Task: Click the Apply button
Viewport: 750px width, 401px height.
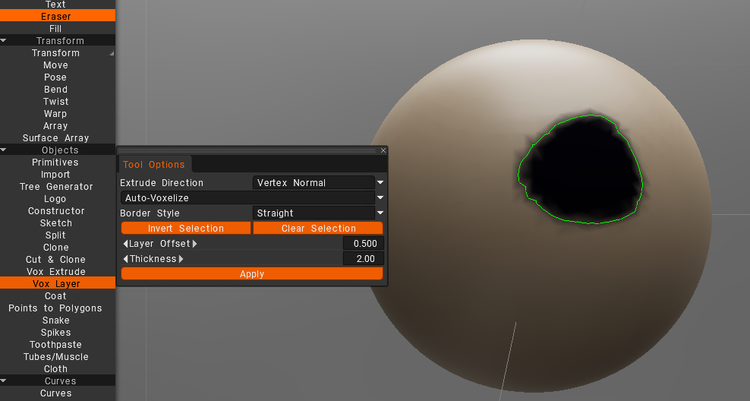Action: (252, 274)
